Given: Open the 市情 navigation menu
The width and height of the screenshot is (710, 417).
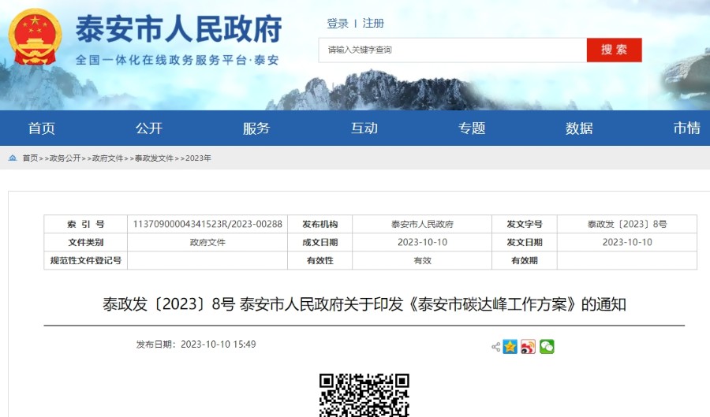Looking at the screenshot, I should click(686, 128).
